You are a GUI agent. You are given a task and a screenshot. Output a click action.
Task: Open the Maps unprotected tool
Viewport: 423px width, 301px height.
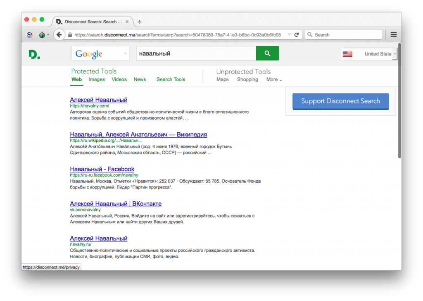click(223, 79)
